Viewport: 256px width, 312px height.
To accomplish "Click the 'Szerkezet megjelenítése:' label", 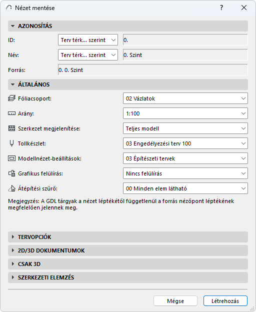I will tap(49, 128).
